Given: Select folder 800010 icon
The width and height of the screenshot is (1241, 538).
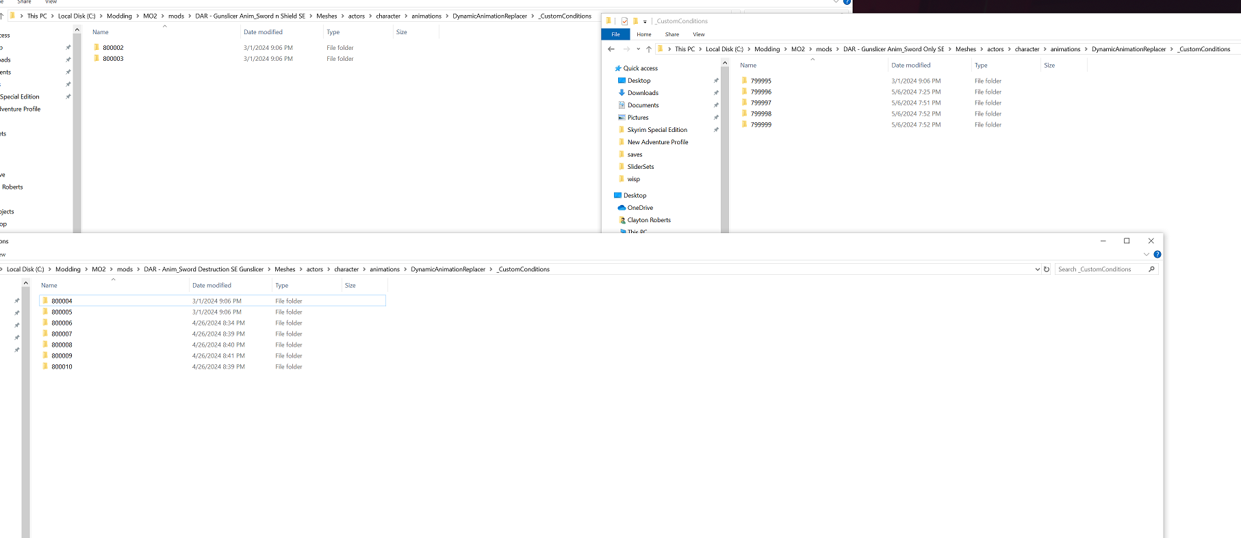Looking at the screenshot, I should pyautogui.click(x=45, y=366).
